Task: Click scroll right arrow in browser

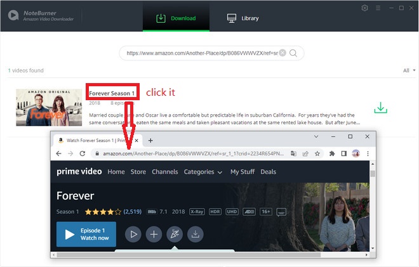Action: [366, 255]
